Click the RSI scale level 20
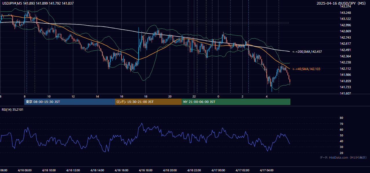 pyautogui.click(x=342, y=153)
